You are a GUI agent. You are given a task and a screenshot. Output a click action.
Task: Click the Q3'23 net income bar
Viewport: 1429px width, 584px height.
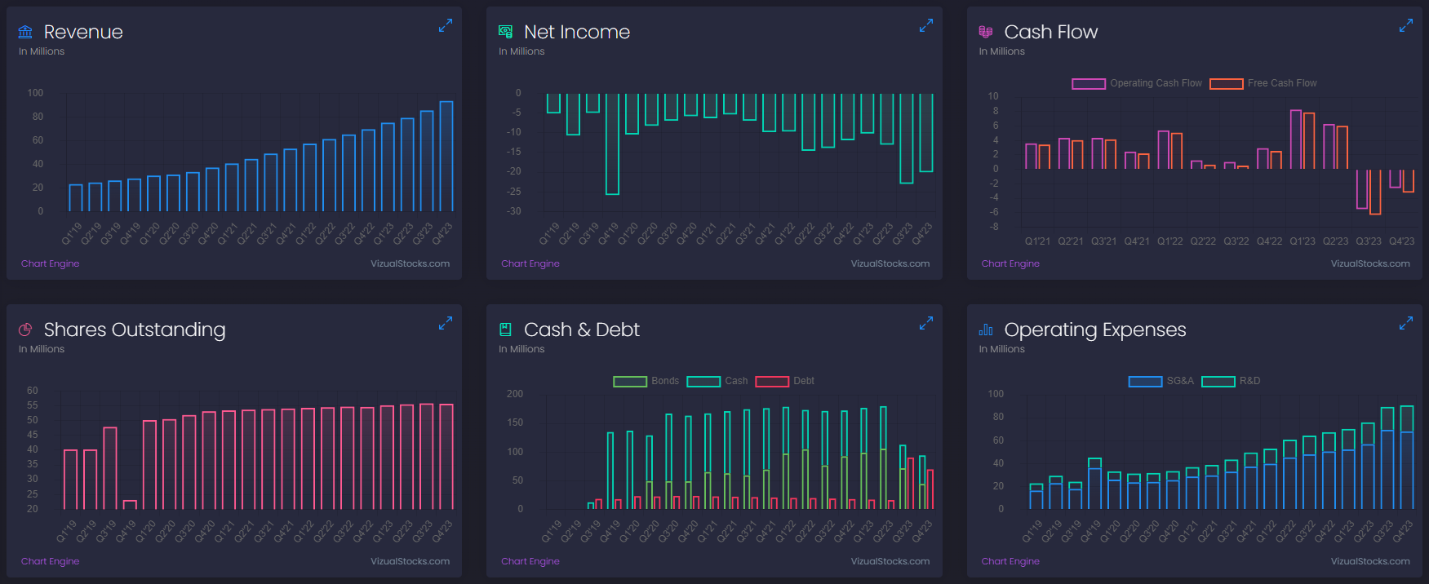point(907,139)
